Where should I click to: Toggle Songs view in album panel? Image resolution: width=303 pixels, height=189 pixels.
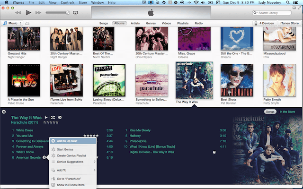(x=270, y=112)
